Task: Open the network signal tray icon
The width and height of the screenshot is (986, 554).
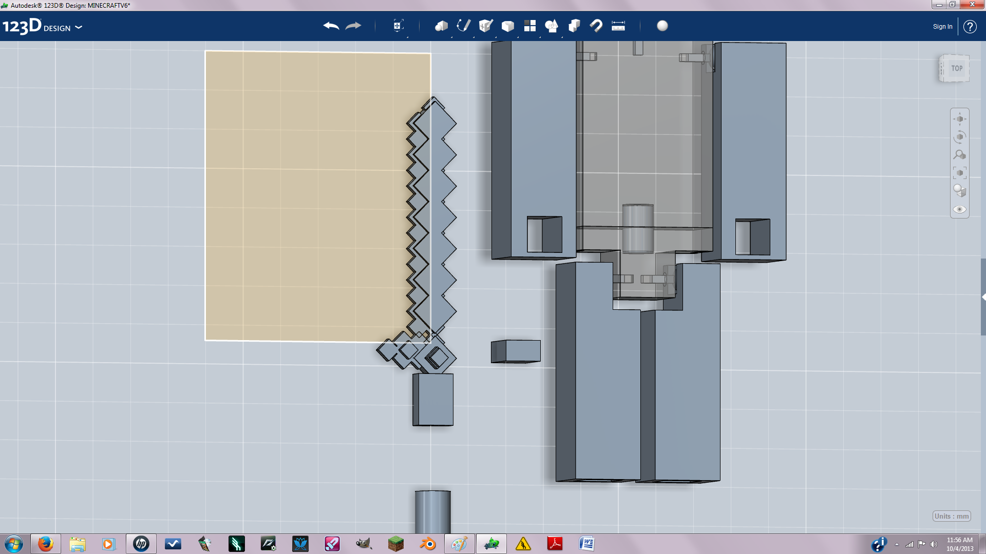Action: [909, 544]
